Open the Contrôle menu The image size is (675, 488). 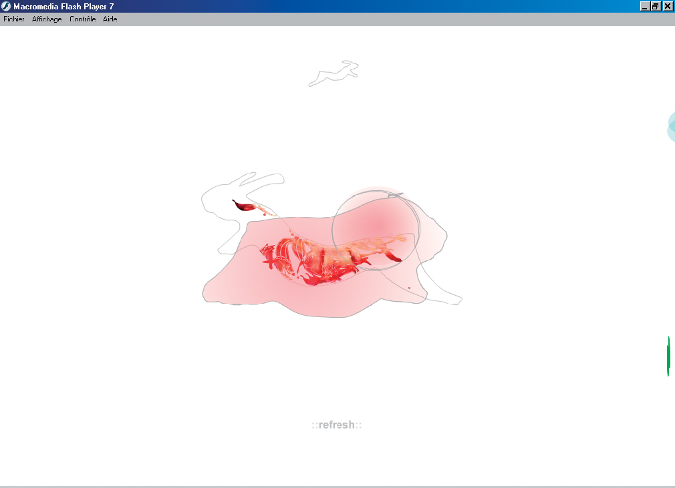(83, 19)
